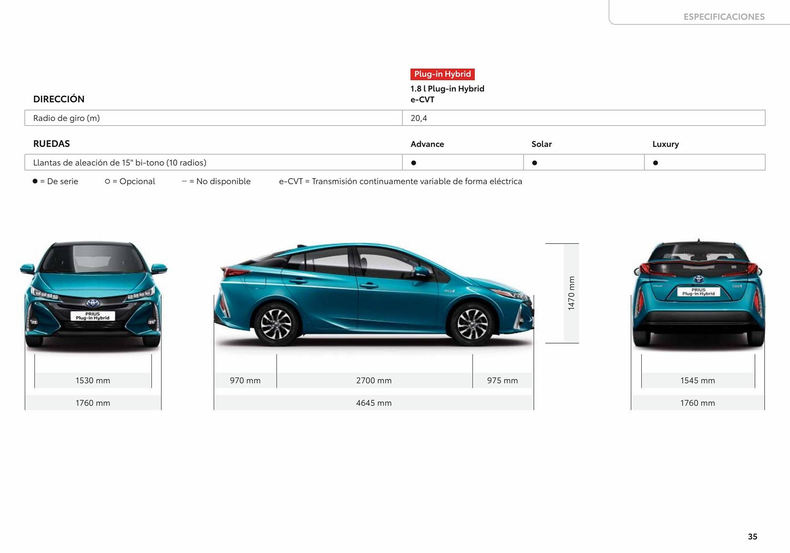This screenshot has height=553, width=790.
Task: Click the DIRECCIÓN section heading
Action: [x=59, y=99]
